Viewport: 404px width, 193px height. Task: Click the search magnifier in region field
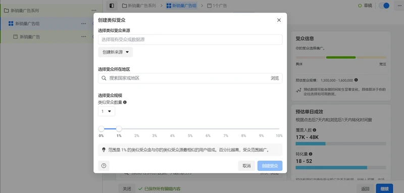point(104,78)
